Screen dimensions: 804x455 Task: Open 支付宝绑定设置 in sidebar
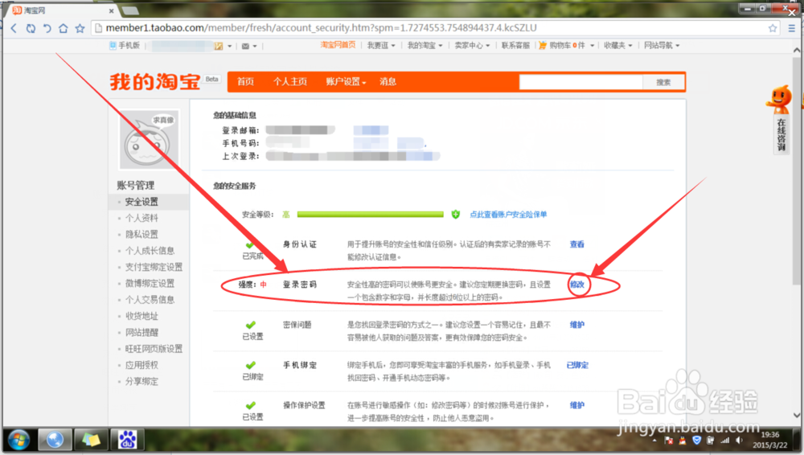[154, 267]
